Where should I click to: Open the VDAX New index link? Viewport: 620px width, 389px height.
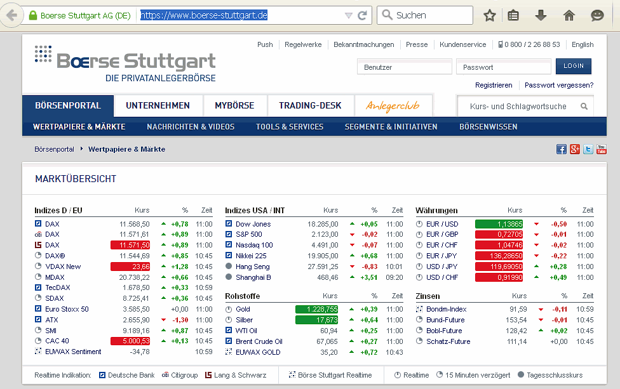click(x=63, y=267)
